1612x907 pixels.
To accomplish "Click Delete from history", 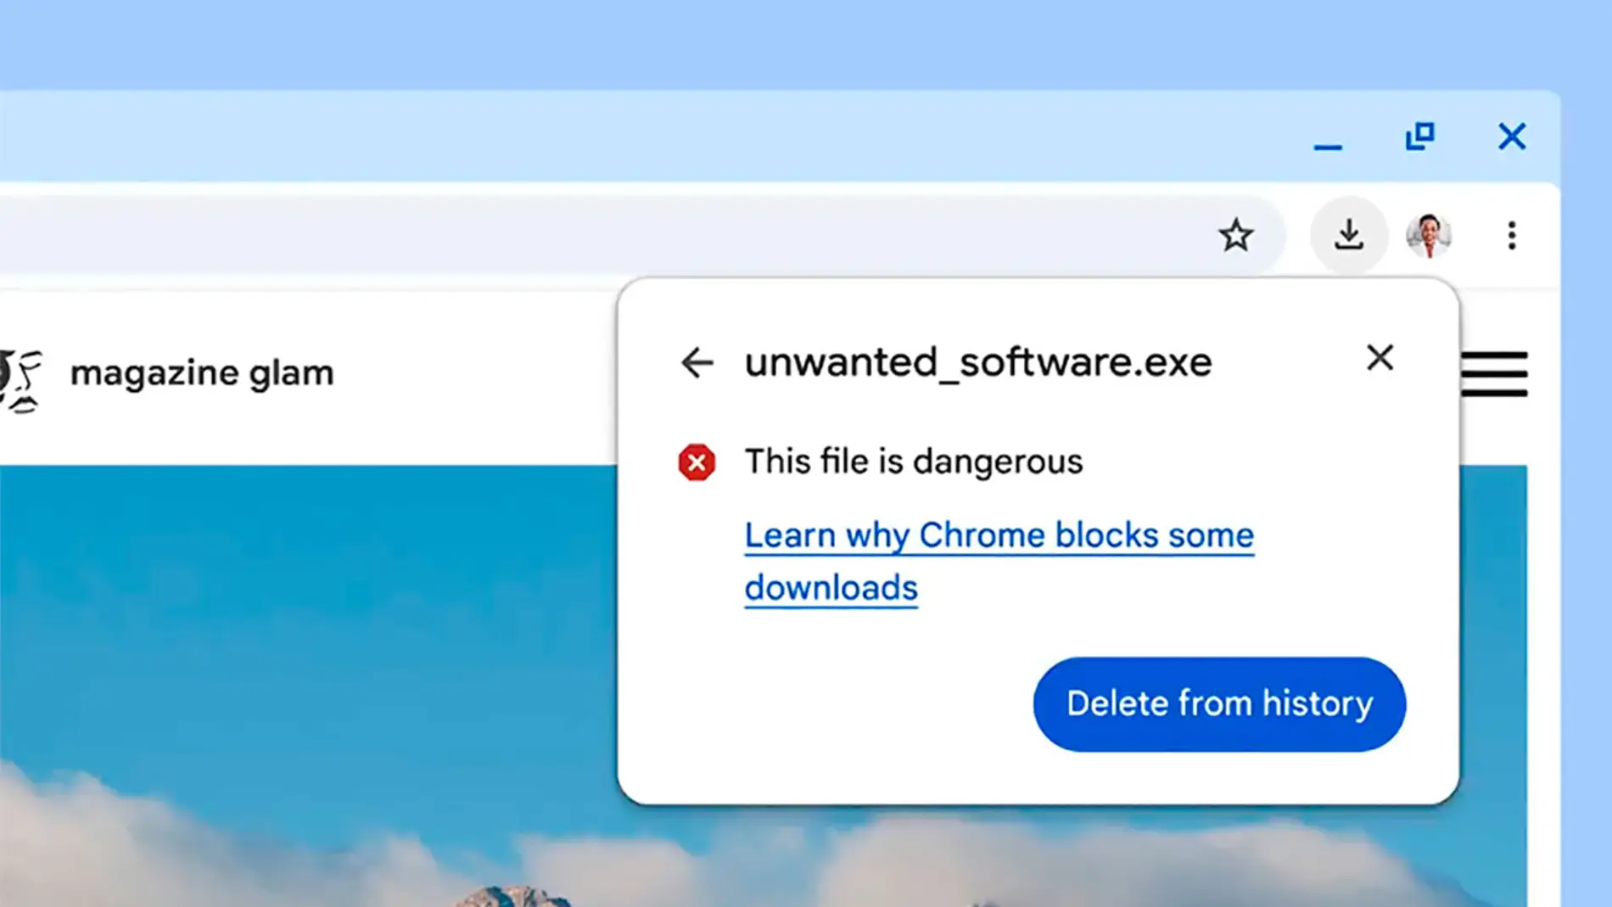I will point(1218,703).
